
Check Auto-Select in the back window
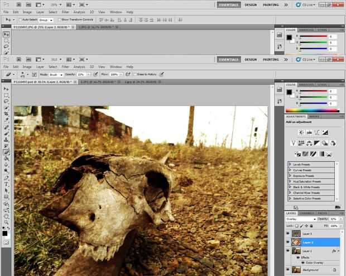(20, 20)
